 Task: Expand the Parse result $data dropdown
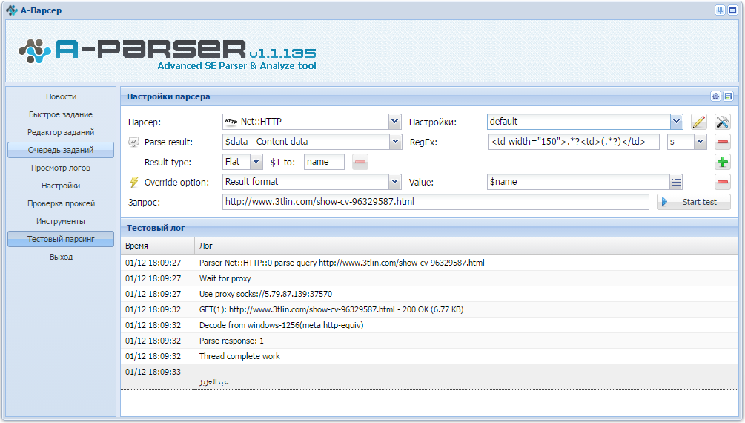point(394,142)
